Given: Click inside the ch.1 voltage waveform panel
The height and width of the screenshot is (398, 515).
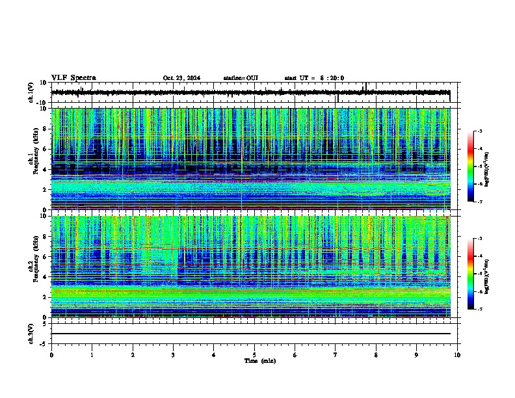Looking at the screenshot, I should coord(254,92).
